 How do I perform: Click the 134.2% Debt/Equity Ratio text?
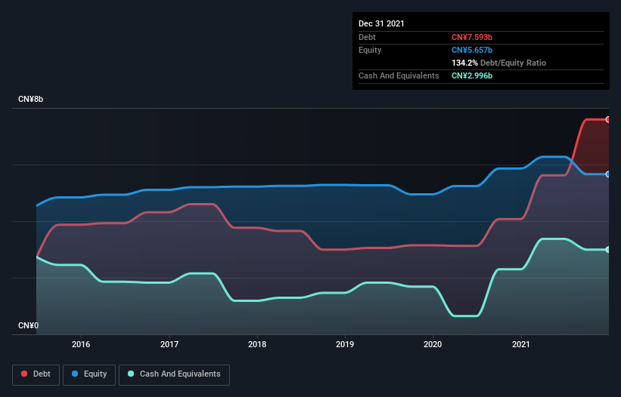click(498, 63)
